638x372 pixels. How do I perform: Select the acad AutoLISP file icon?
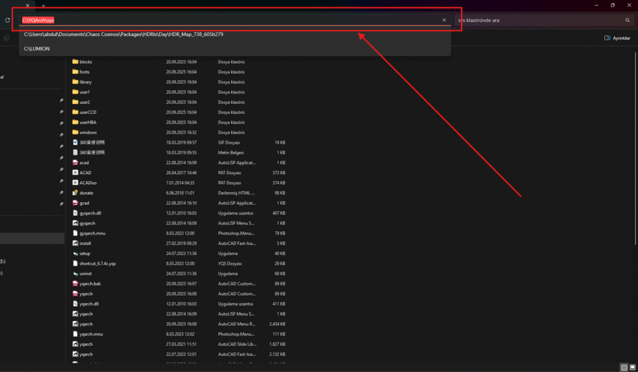click(x=75, y=162)
